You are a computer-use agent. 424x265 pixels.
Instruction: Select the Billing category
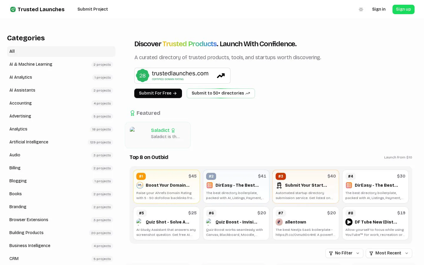pos(61,168)
